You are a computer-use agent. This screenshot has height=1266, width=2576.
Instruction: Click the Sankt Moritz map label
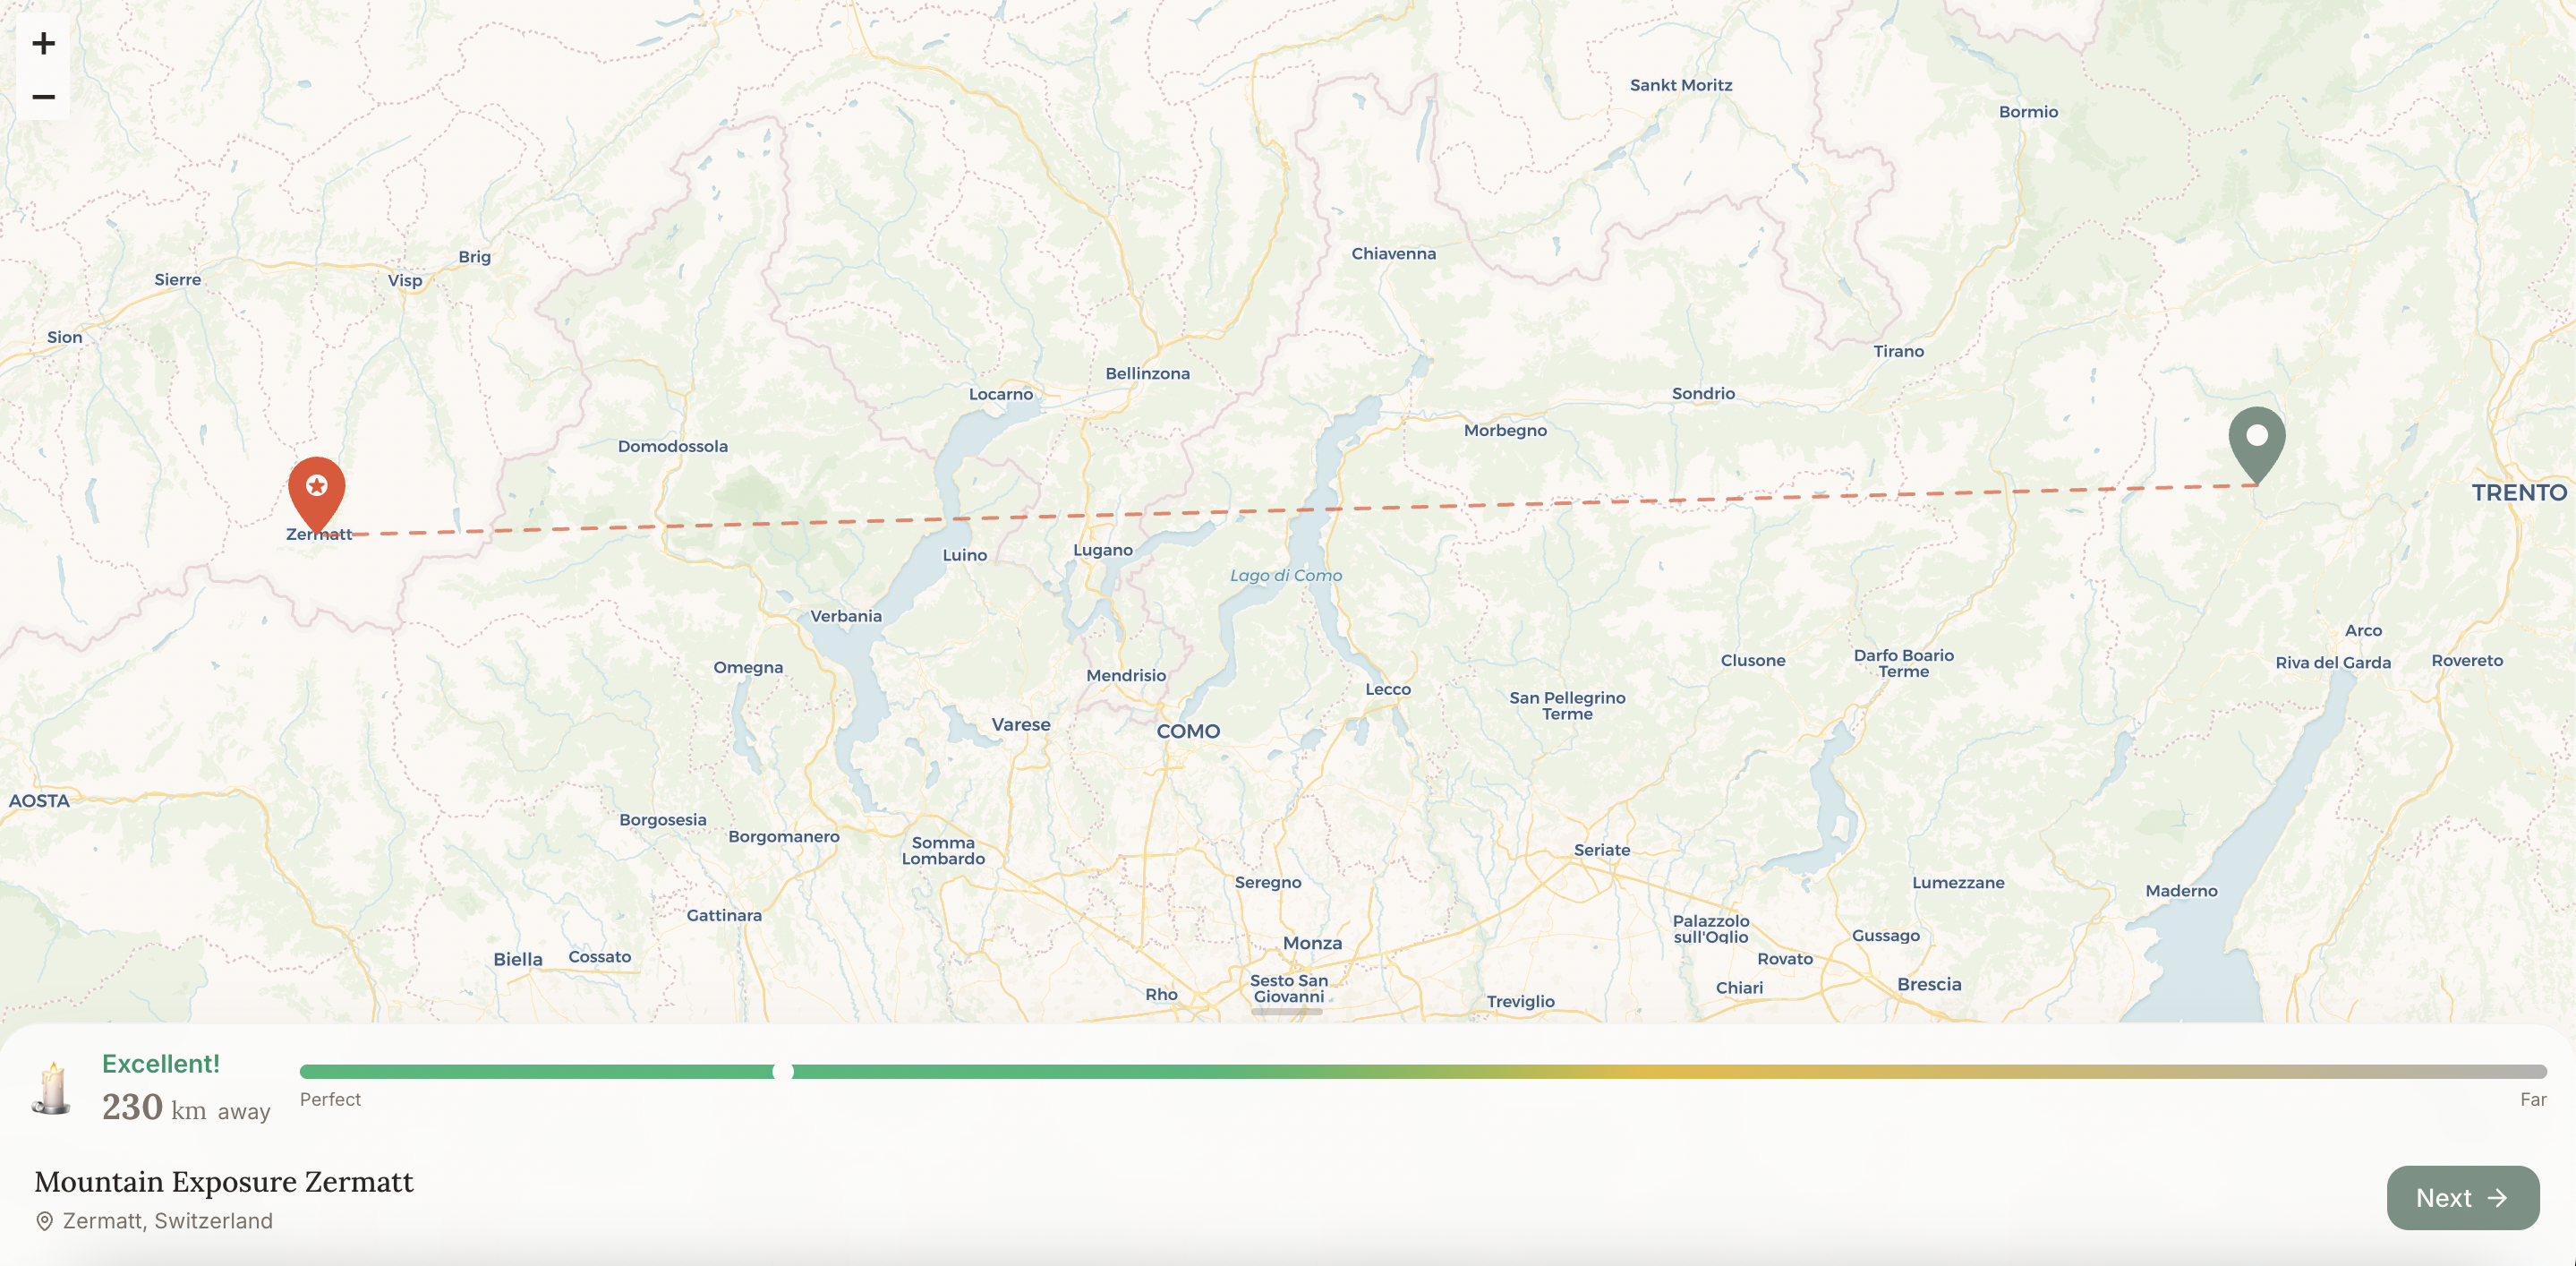tap(1680, 85)
